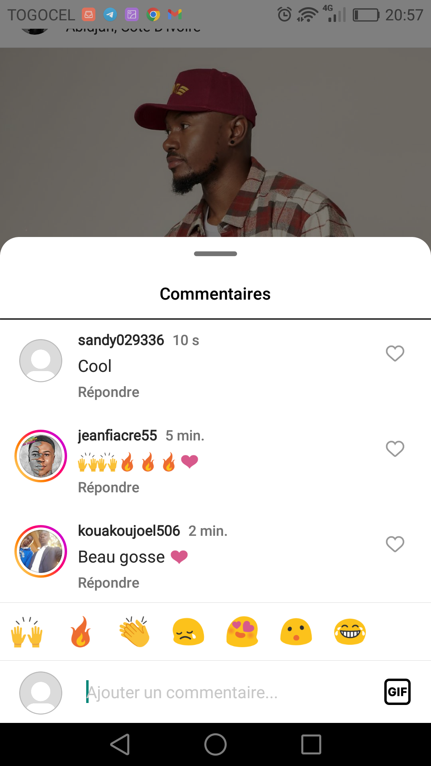Insert the surprised face emoji

(x=296, y=632)
